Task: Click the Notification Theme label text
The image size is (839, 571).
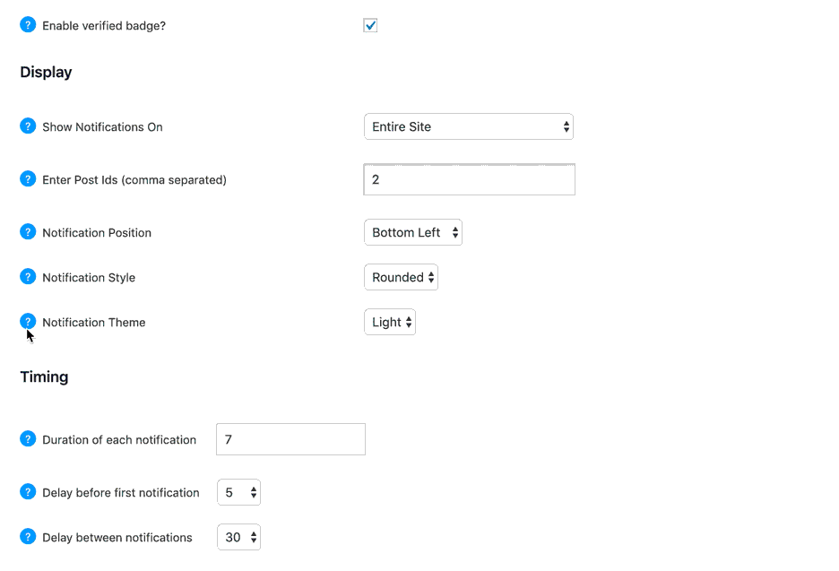Action: pyautogui.click(x=93, y=322)
